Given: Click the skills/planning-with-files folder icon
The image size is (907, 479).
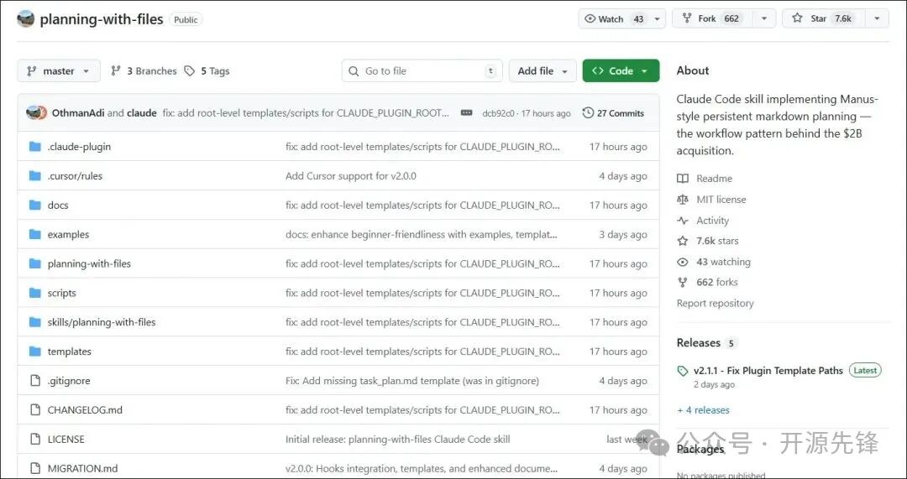Looking at the screenshot, I should tap(35, 322).
